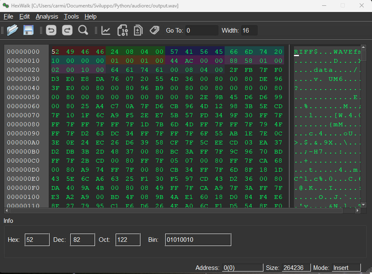Image resolution: width=372 pixels, height=274 pixels.
Task: Select offset 00000050 in address column
Action: coord(23,97)
